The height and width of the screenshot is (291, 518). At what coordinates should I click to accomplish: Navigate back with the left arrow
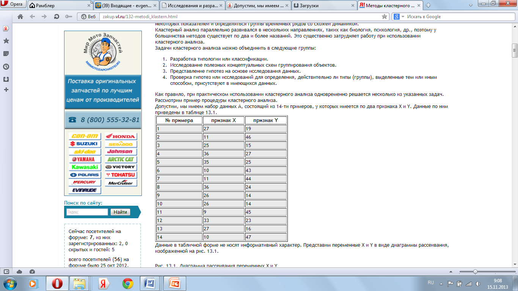[32, 17]
